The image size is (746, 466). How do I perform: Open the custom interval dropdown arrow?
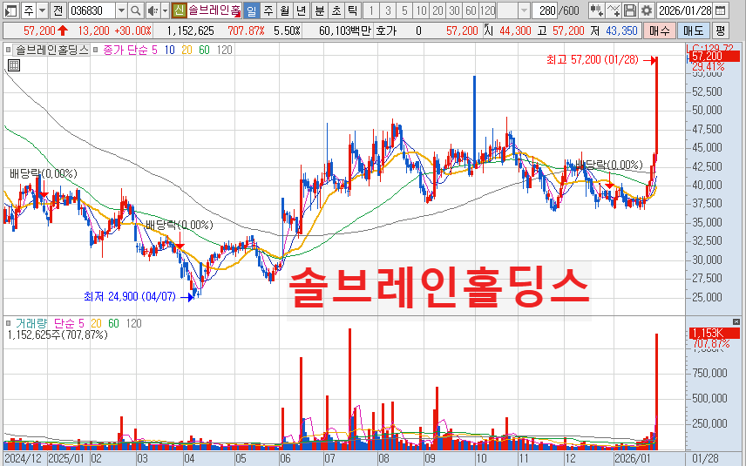[x=524, y=10]
